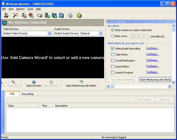Image resolution: width=177 pixels, height=140 pixels.
Task: Open settings via the gear toolbar icon
Action: coord(70,16)
